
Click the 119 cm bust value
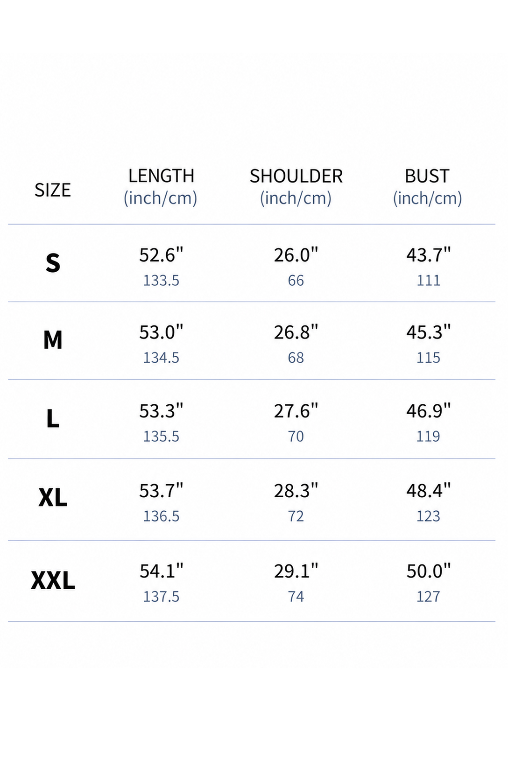(428, 436)
